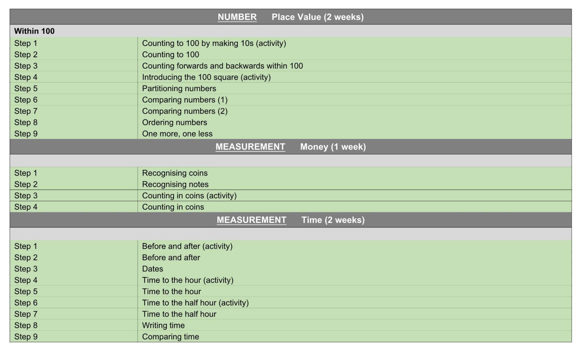The height and width of the screenshot is (350, 586).
Task: Select the 'Place Value (2 weeks)' title
Action: 317,17
